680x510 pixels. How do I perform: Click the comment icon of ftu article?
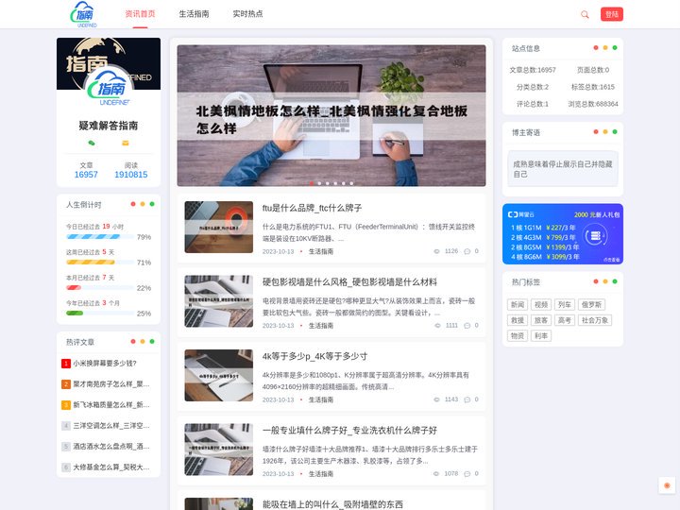(467, 251)
